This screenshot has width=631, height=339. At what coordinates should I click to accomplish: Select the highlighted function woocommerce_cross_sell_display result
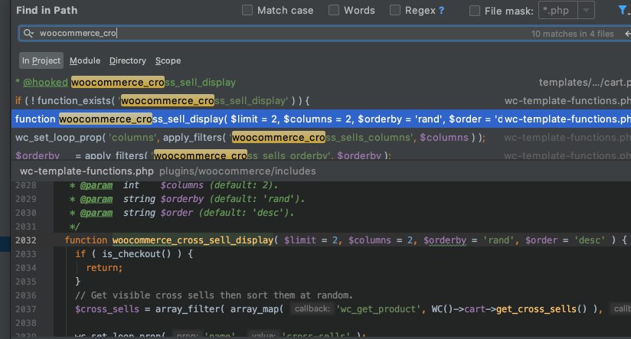point(321,119)
